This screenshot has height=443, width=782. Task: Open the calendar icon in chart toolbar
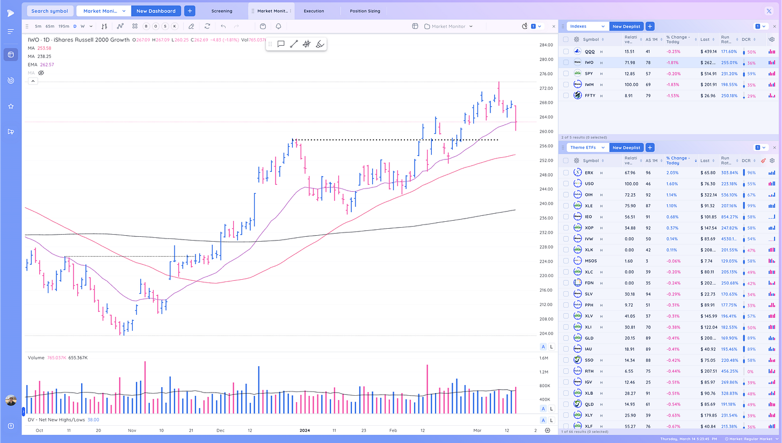coord(263,26)
